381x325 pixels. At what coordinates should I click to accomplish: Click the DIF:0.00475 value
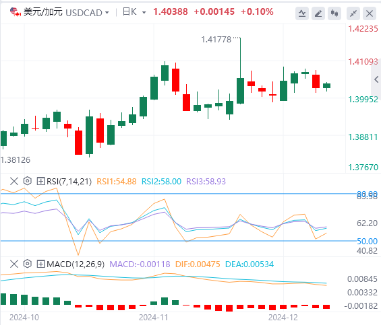pyautogui.click(x=198, y=264)
